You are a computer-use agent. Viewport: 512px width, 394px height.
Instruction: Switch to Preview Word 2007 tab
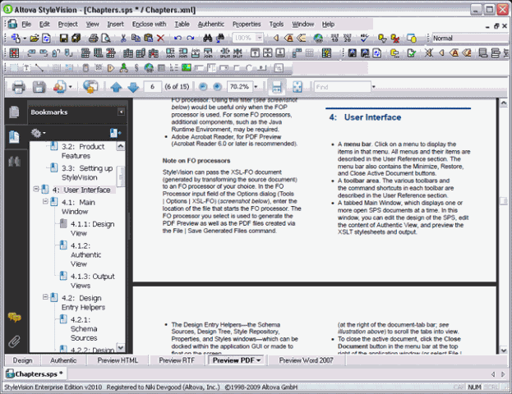pyautogui.click(x=306, y=360)
